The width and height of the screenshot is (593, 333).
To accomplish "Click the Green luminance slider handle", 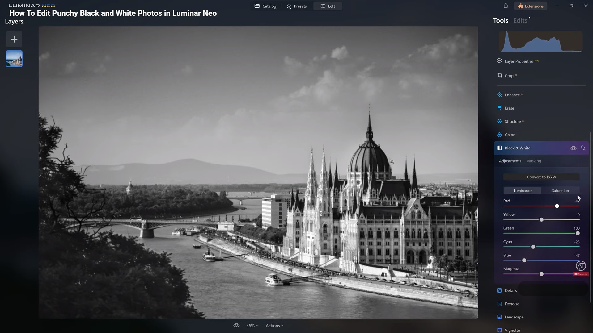I will (x=578, y=233).
